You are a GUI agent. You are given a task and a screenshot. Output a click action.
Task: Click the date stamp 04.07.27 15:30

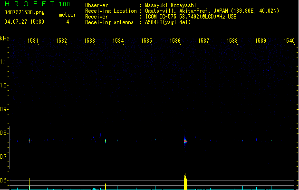(x=24, y=22)
